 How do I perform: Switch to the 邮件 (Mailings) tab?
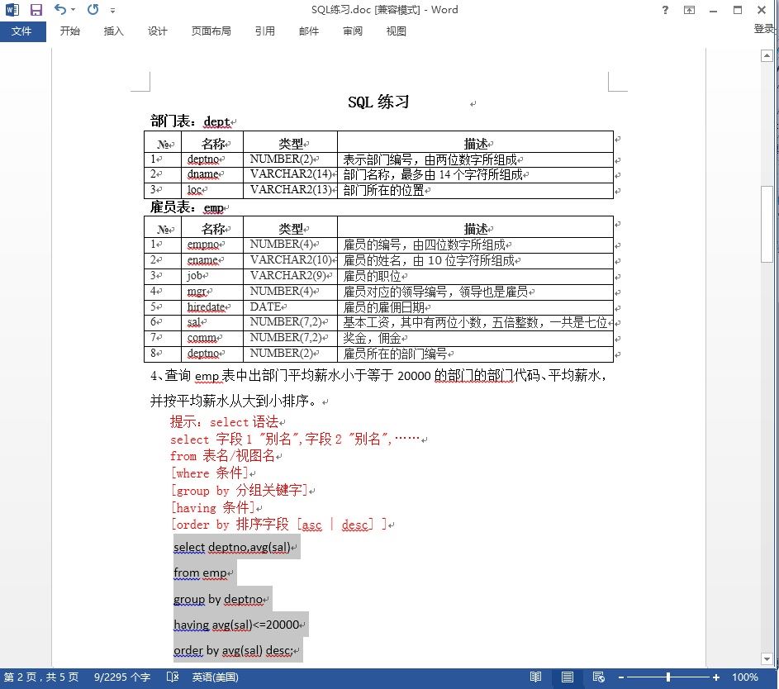(308, 31)
